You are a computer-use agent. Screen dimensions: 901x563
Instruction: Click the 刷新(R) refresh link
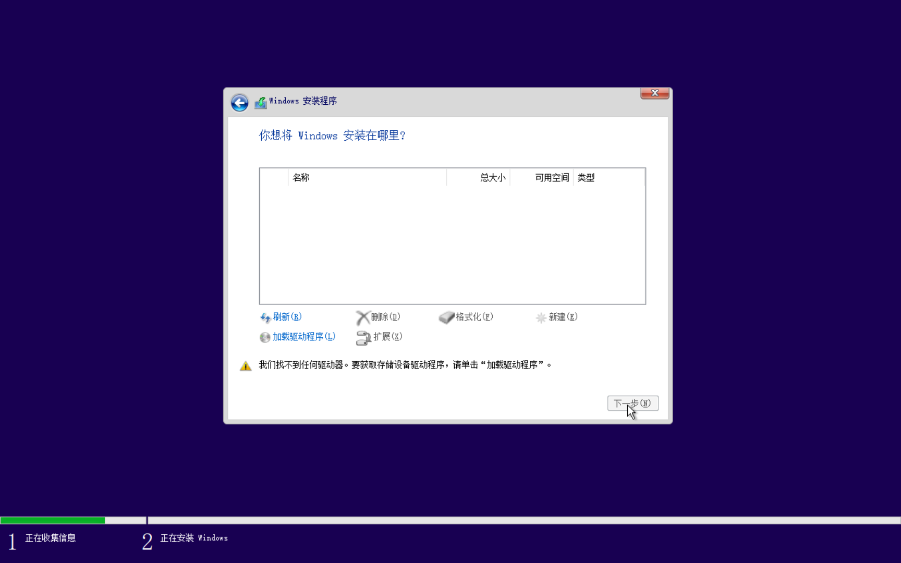point(287,316)
